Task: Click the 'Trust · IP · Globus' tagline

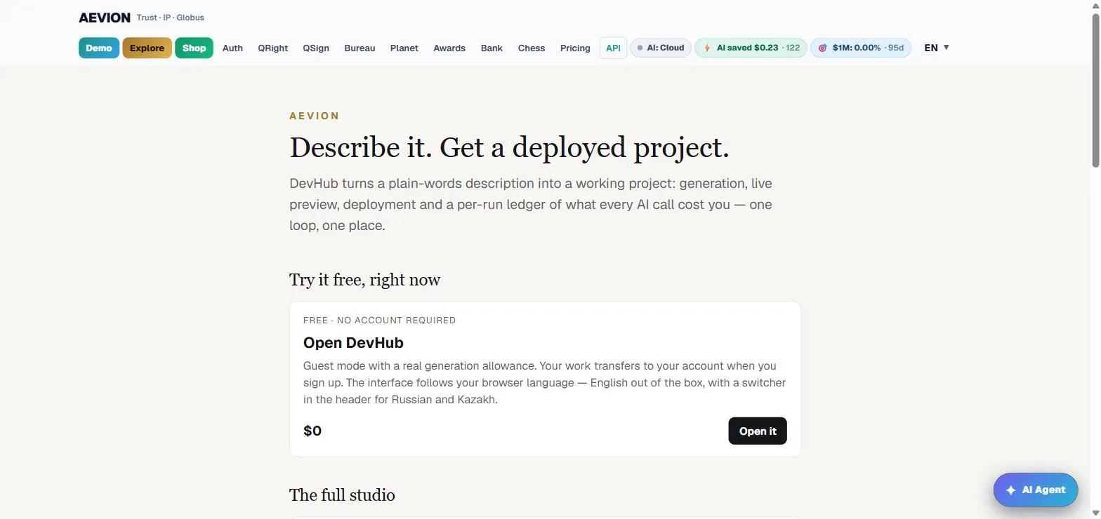Action: pos(171,18)
